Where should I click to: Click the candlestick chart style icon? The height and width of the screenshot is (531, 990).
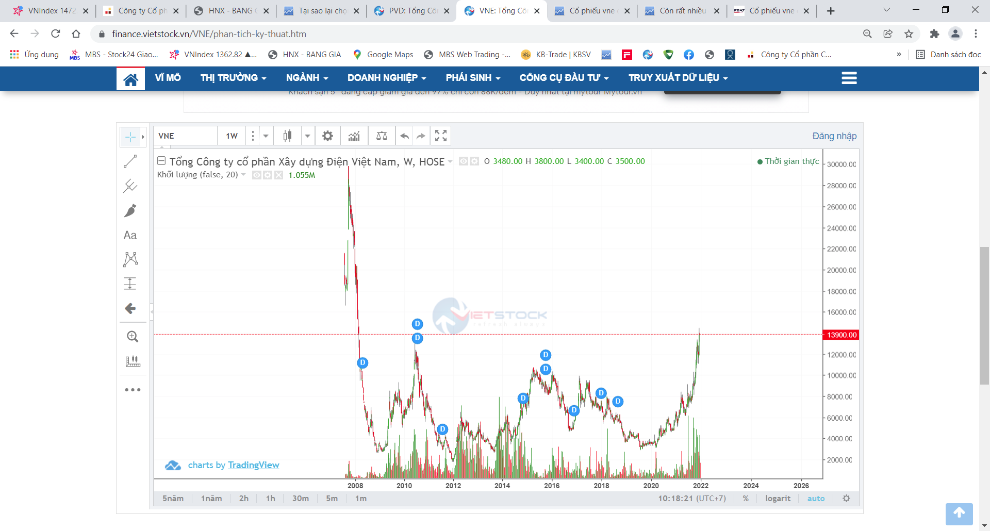288,136
